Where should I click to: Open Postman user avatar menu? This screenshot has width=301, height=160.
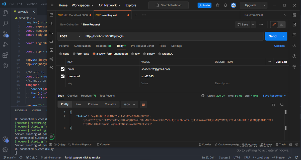tap(233, 5)
